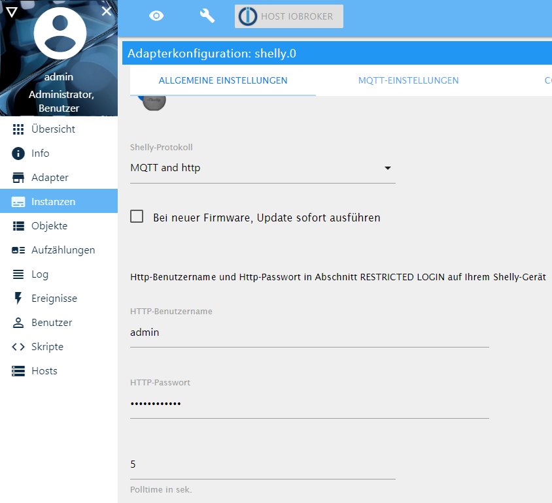This screenshot has height=503, width=552.
Task: Click the ioBroker logo icon
Action: pyautogui.click(x=248, y=16)
